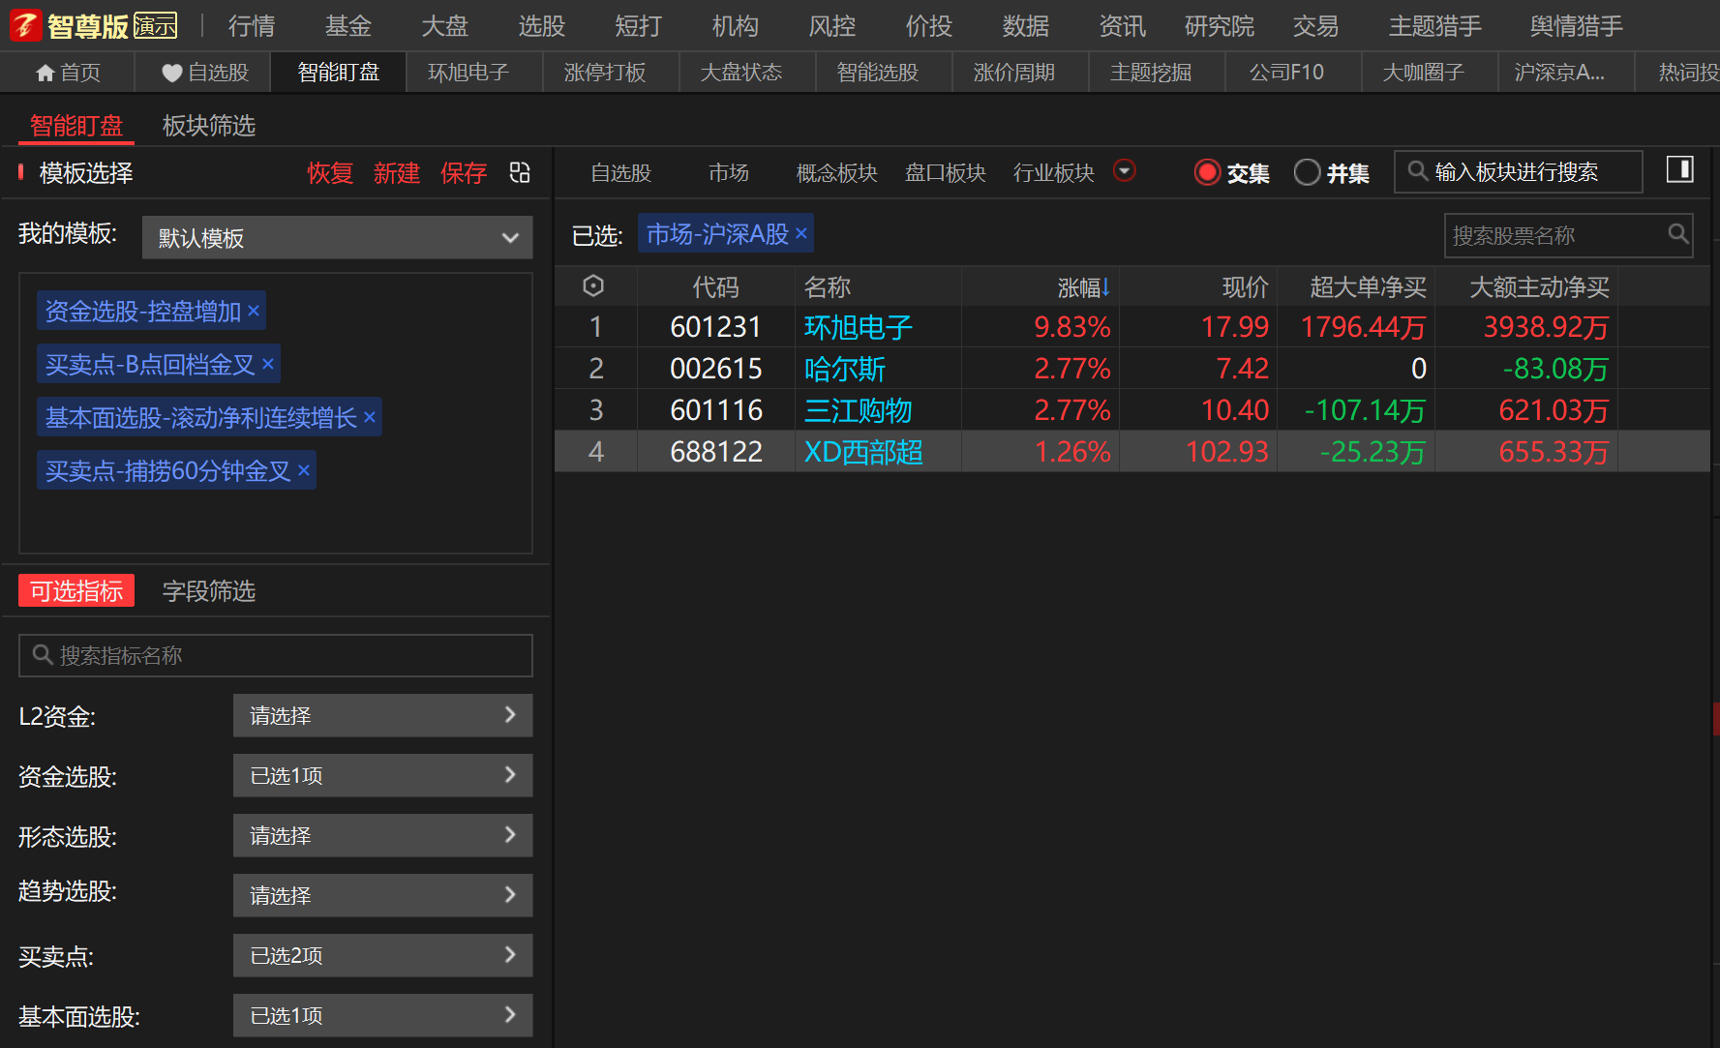This screenshot has height=1048, width=1720.
Task: Click the 智尊版 app logo icon
Action: [25, 26]
